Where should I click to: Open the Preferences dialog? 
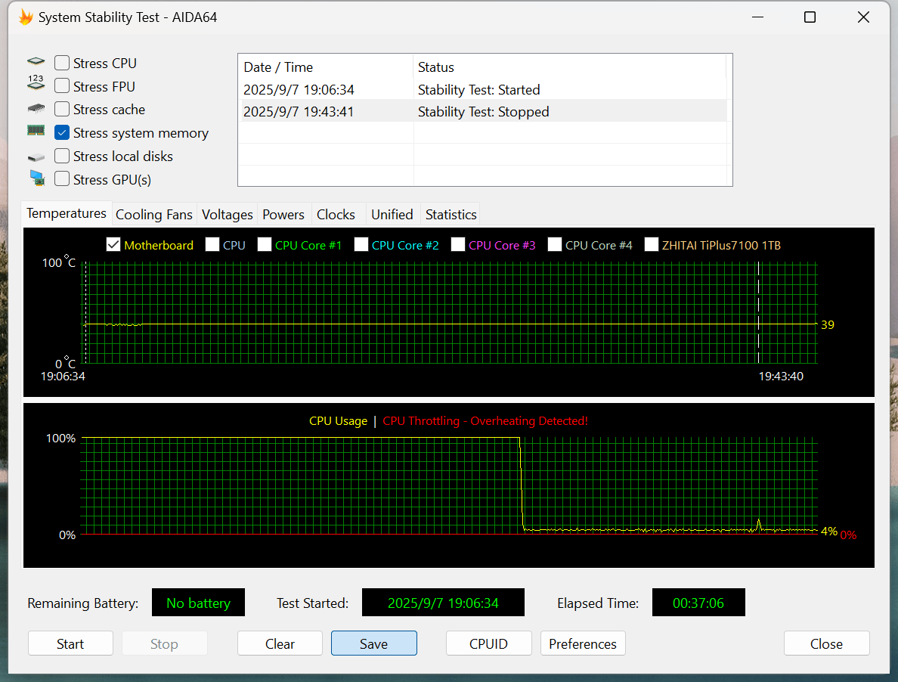pyautogui.click(x=583, y=643)
